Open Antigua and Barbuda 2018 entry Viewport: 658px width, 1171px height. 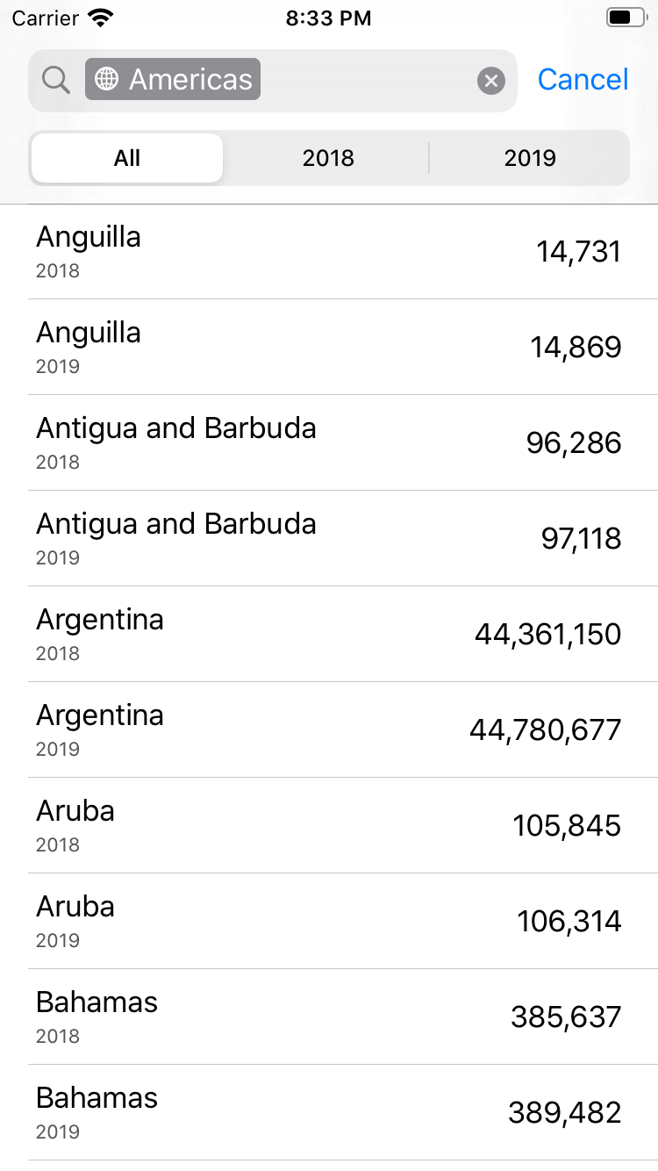(329, 443)
